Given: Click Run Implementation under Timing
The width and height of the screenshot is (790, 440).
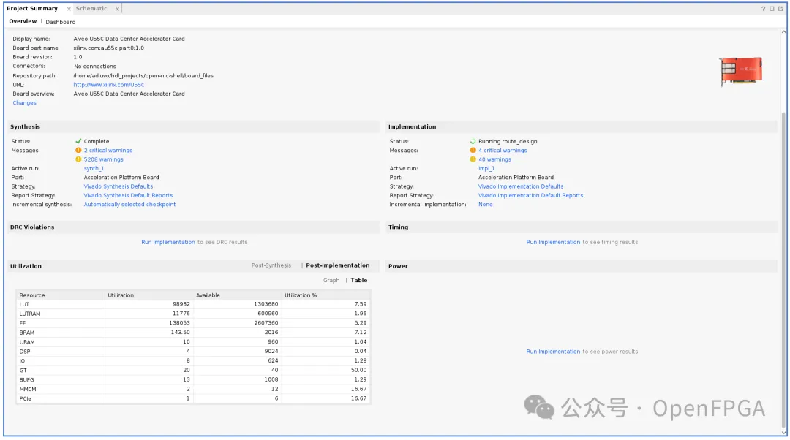Looking at the screenshot, I should (553, 242).
